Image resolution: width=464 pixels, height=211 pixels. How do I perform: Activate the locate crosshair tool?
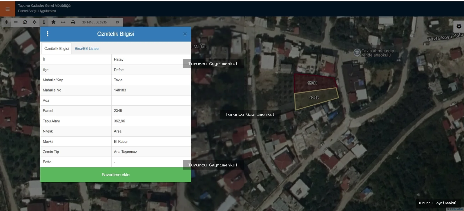35,22
